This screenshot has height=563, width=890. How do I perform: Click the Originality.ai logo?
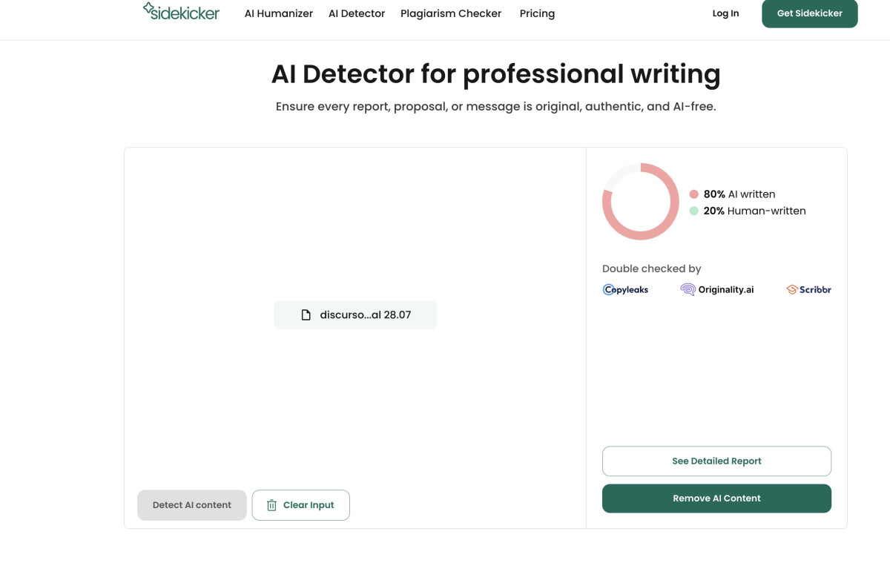[x=717, y=290]
